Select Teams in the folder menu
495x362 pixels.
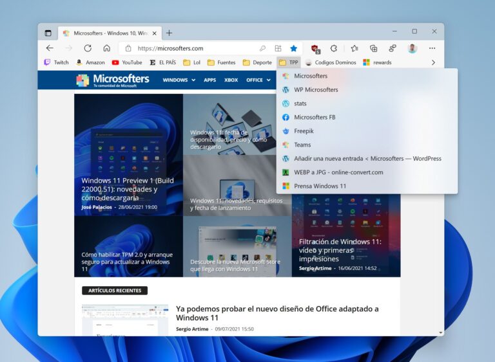[x=367, y=145]
